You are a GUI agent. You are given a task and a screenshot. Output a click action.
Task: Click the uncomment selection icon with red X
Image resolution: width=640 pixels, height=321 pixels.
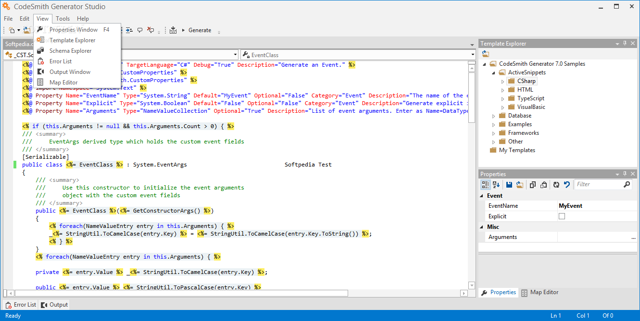click(151, 30)
